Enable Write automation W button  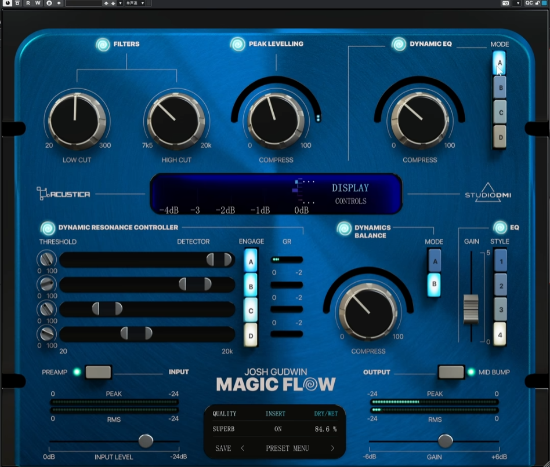tap(38, 3)
